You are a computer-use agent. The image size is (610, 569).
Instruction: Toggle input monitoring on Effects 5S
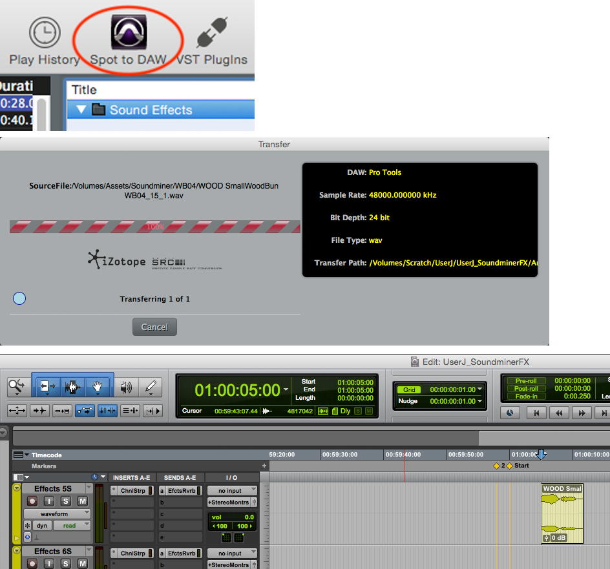pos(49,501)
